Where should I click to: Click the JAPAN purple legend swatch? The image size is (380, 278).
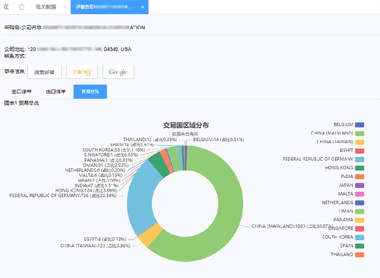[359, 185]
